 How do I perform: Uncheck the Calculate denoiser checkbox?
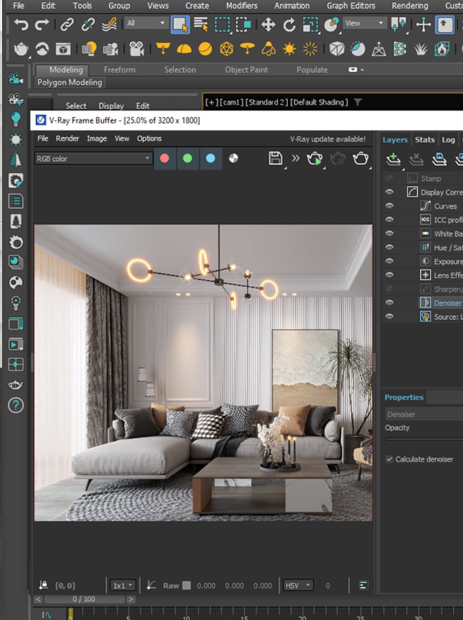click(x=389, y=459)
